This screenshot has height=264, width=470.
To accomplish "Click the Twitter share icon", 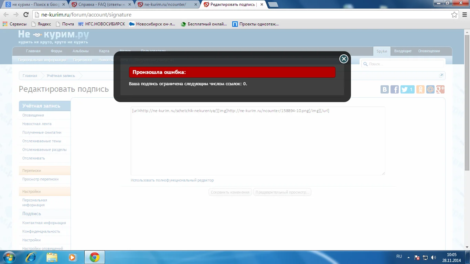I will coord(407,89).
